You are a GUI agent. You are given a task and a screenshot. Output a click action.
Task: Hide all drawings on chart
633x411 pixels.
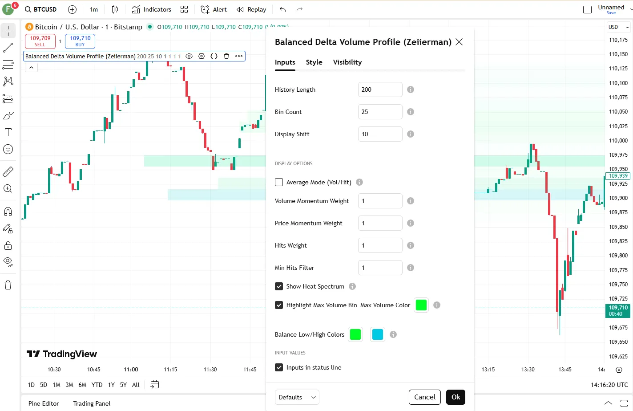[8, 262]
